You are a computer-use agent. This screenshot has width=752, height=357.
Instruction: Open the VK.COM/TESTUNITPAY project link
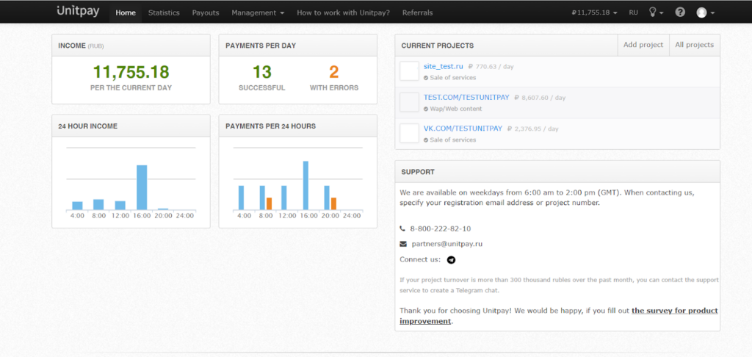click(x=463, y=129)
